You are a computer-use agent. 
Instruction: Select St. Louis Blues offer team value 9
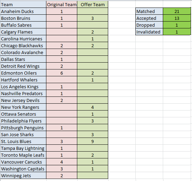(x=93, y=142)
